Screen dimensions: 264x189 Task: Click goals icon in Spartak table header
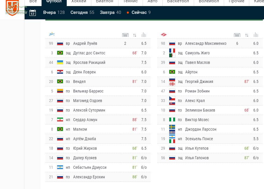[x=237, y=35]
